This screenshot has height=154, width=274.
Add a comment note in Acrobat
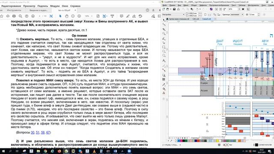pyautogui.click(x=122, y=16)
